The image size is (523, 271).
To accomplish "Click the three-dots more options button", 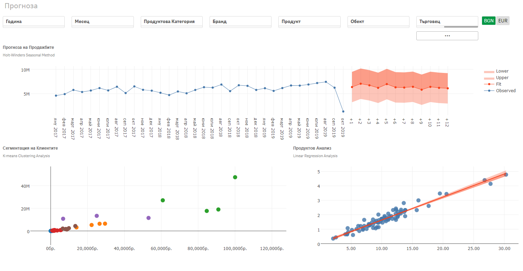I will point(447,36).
